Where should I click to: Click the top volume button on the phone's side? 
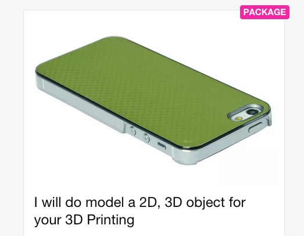(x=133, y=131)
